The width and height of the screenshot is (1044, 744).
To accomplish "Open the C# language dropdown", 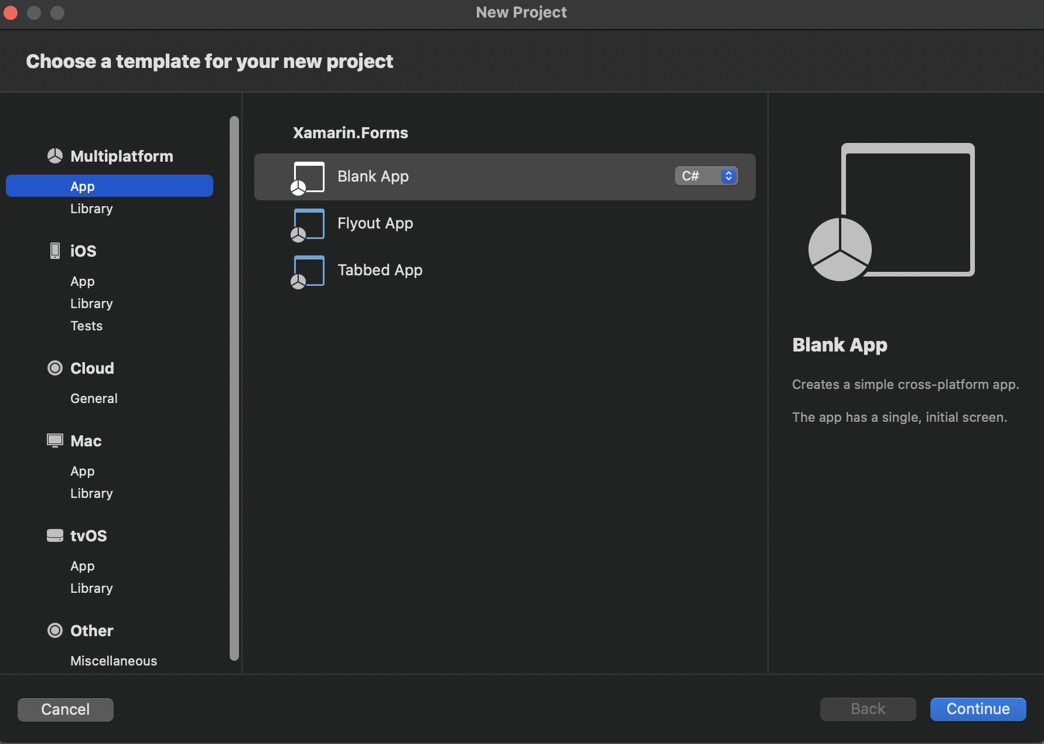I will (706, 176).
